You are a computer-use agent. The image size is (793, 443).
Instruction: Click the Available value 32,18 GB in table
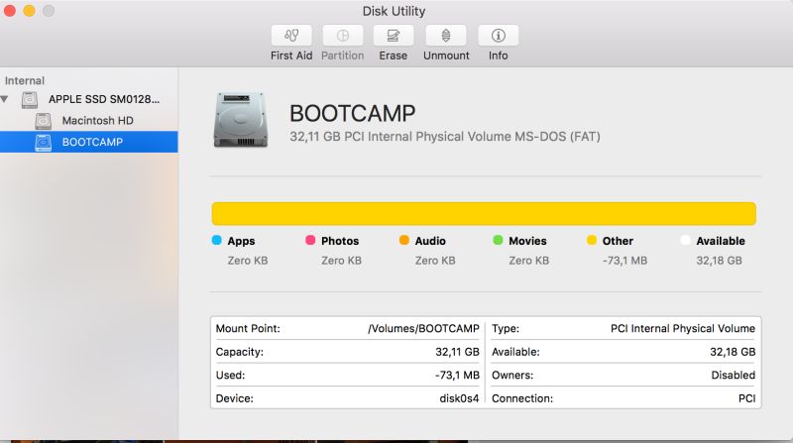tap(733, 352)
